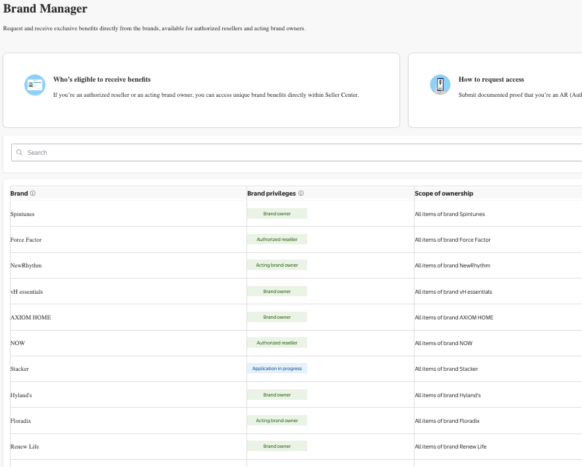Image resolution: width=582 pixels, height=467 pixels.
Task: Click Hyland's Brand owner badge
Action: pyautogui.click(x=277, y=395)
